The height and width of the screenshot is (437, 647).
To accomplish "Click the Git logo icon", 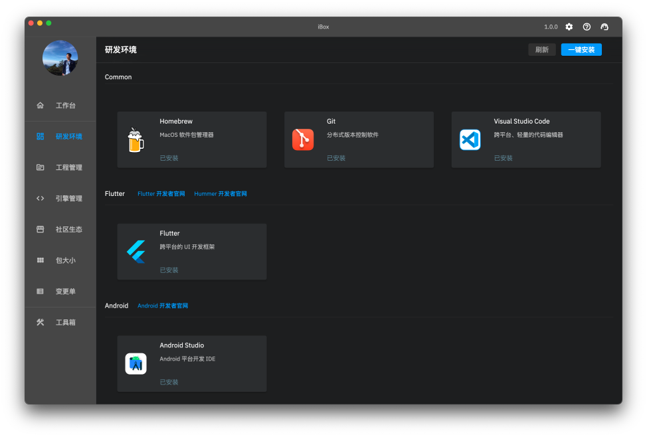I will click(303, 139).
